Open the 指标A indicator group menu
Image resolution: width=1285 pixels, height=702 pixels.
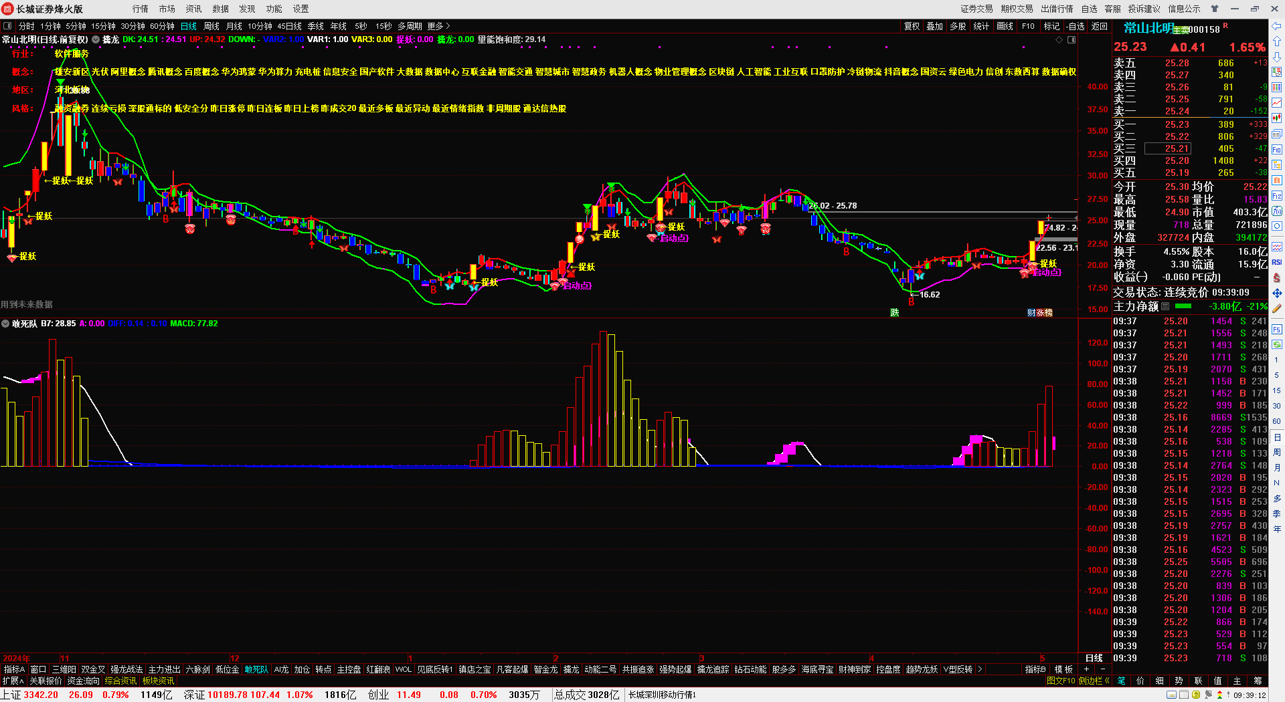[14, 669]
